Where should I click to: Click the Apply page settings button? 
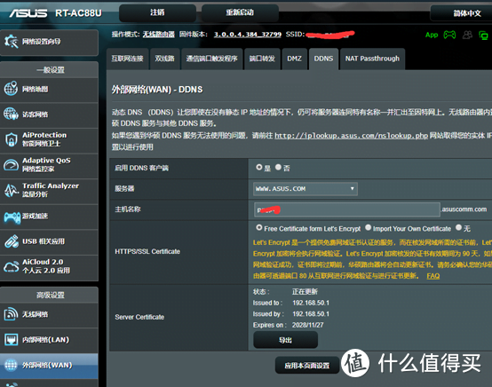click(307, 366)
